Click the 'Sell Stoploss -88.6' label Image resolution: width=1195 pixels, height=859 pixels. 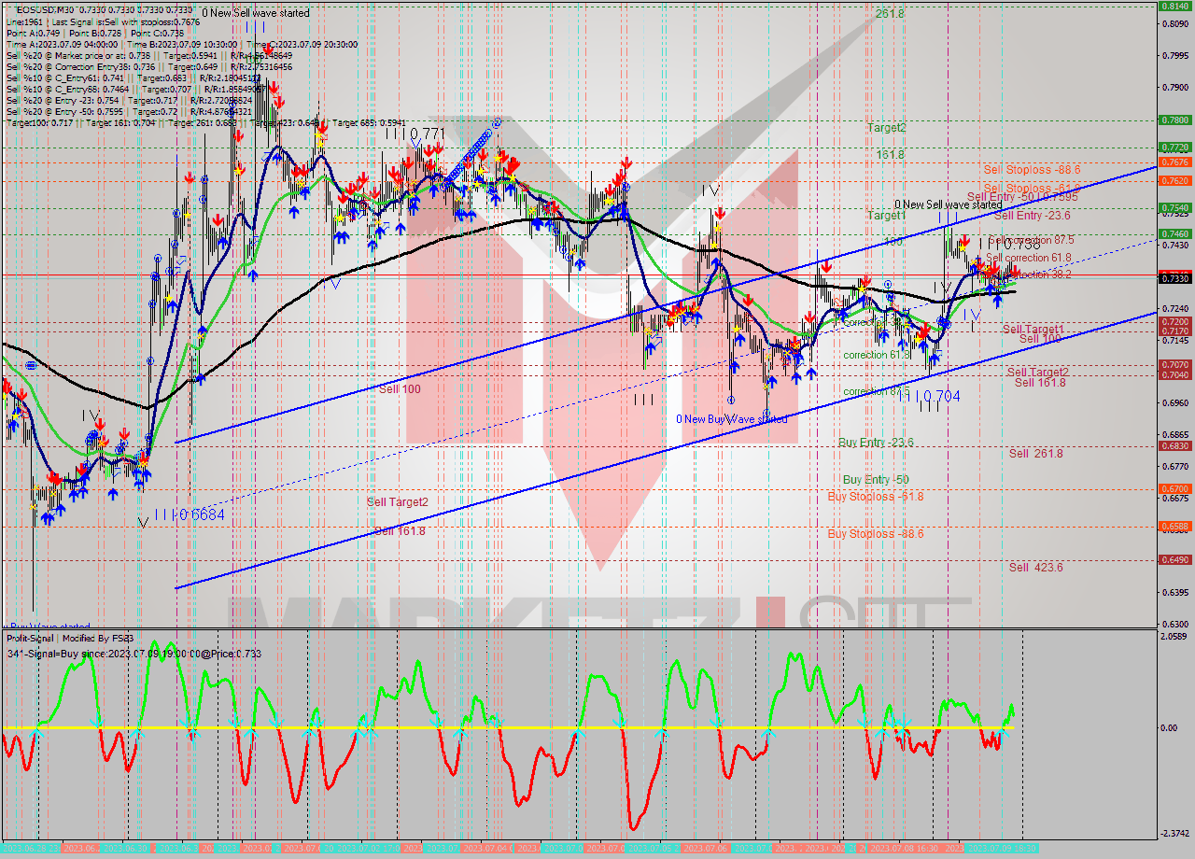point(1032,169)
